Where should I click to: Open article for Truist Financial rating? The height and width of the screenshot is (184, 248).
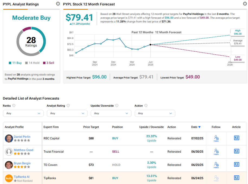[x=236, y=151]
